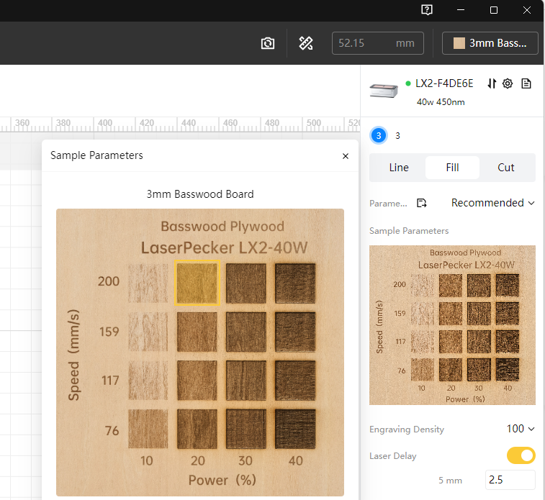Image resolution: width=545 pixels, height=500 pixels.
Task: Toggle the Laser Delay switch off
Action: click(x=521, y=455)
